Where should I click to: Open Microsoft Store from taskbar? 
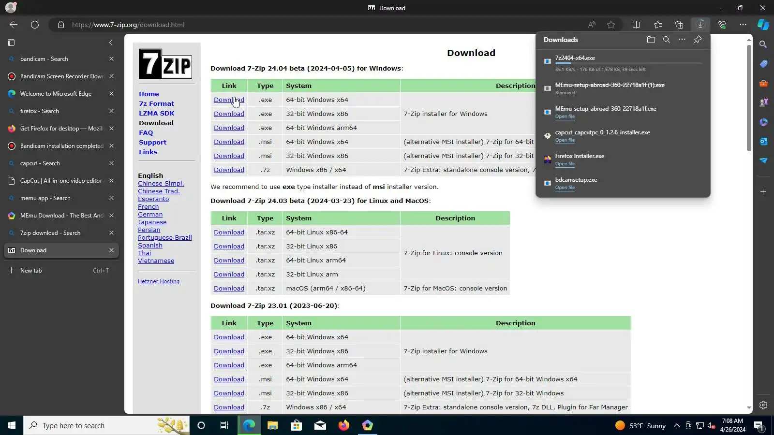pos(296,425)
